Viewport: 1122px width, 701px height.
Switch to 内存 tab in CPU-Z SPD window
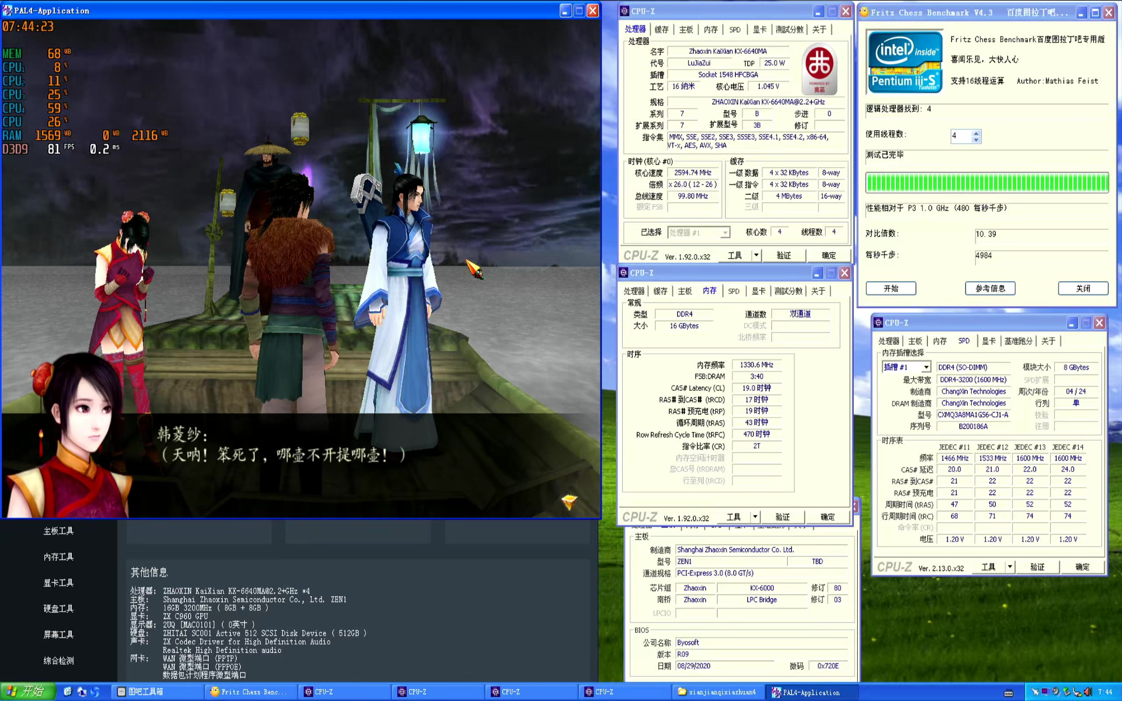click(x=940, y=341)
